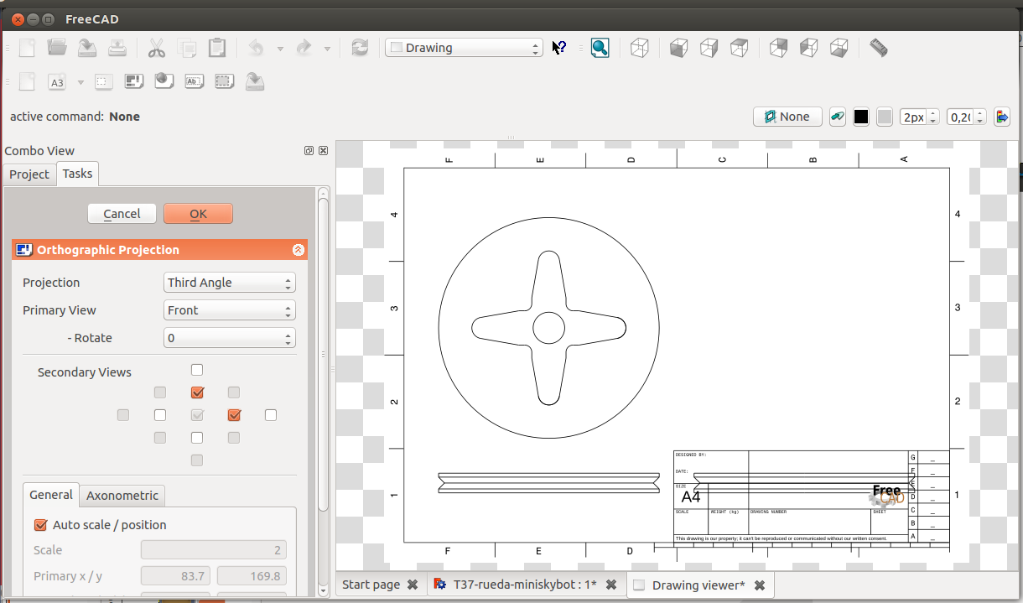Open the Projection dropdown showing Third Angle
Image resolution: width=1023 pixels, height=603 pixels.
230,283
